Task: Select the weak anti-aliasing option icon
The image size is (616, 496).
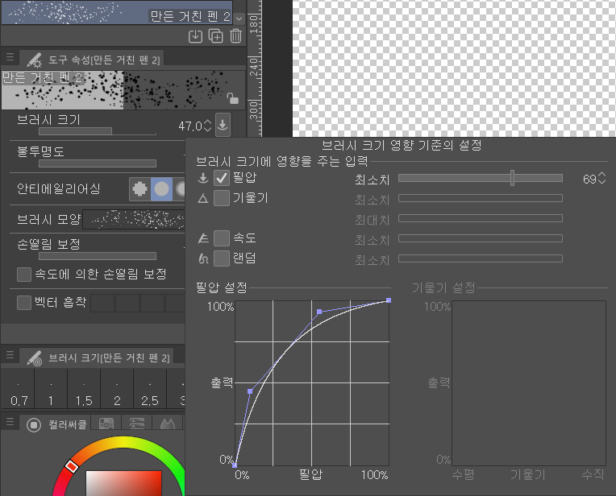Action: (x=161, y=188)
